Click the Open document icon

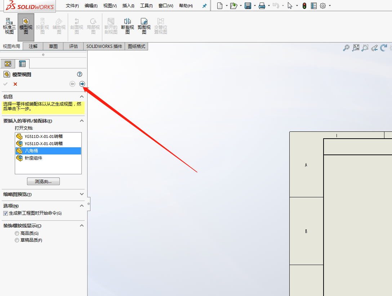click(x=233, y=5)
